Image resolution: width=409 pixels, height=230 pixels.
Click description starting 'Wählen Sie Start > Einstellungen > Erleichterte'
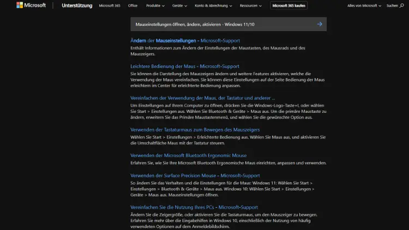(x=228, y=140)
